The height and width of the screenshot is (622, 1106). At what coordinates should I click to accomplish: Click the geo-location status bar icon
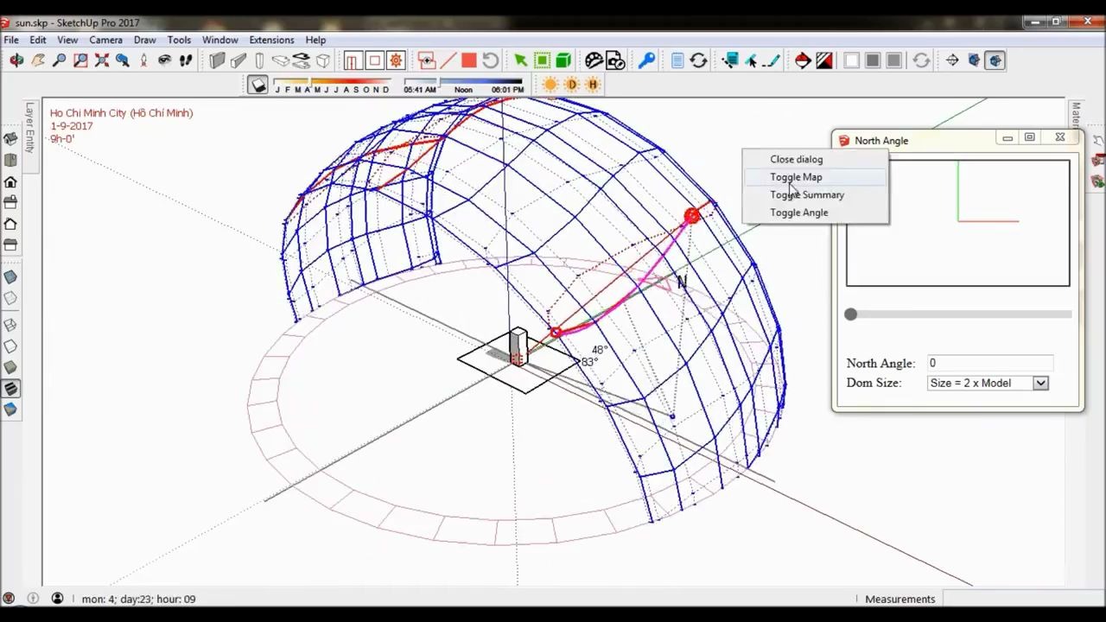tap(9, 598)
